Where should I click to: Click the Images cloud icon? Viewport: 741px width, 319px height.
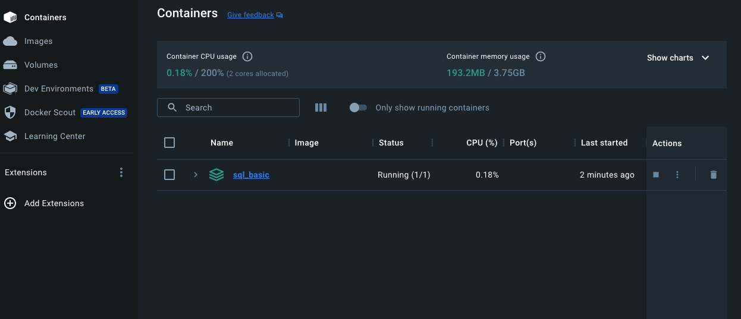pos(10,41)
